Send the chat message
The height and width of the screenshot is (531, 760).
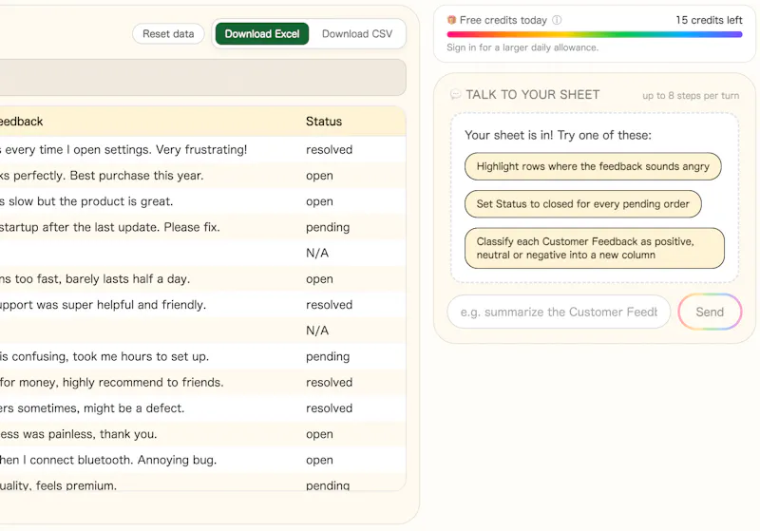point(710,312)
